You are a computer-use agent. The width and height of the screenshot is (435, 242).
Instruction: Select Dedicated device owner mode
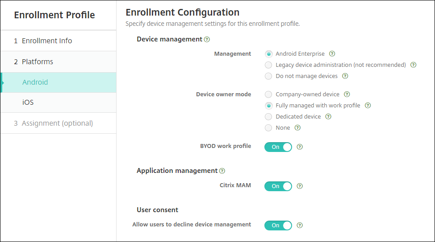click(268, 117)
